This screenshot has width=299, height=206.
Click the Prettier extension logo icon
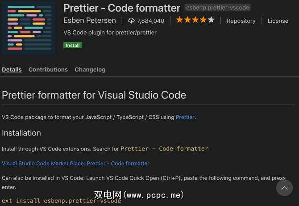pos(29,28)
